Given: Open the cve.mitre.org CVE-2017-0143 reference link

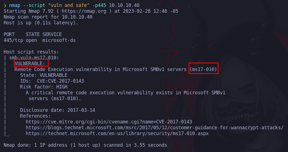Looking at the screenshot, I should coord(109,122).
